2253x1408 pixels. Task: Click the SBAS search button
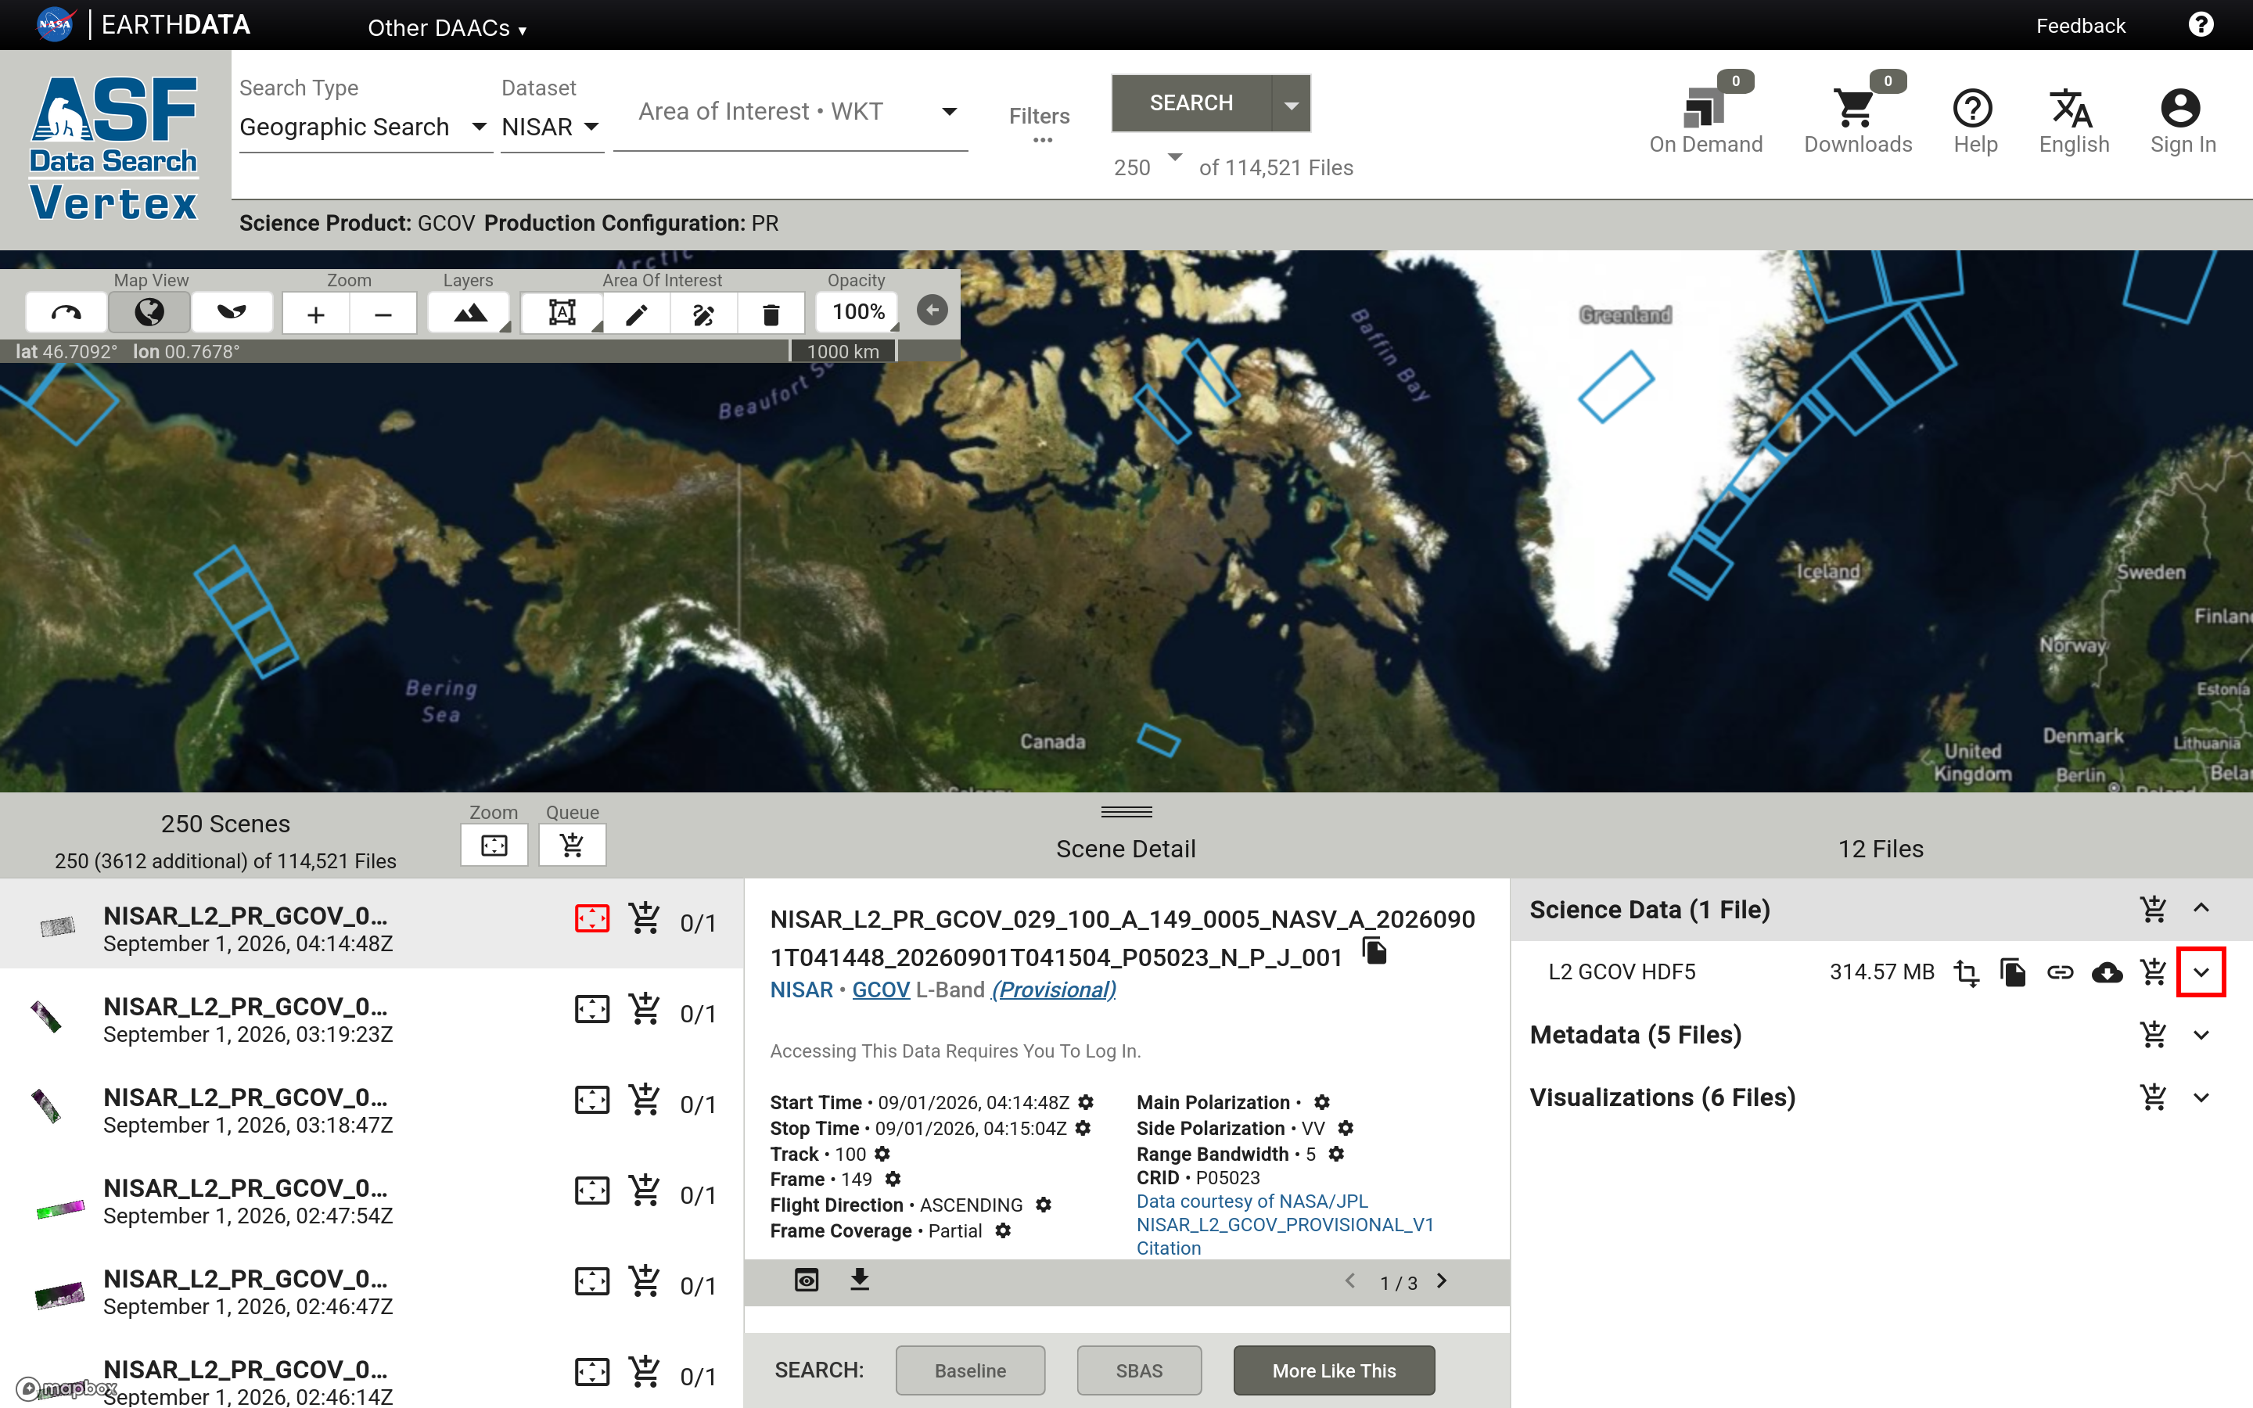point(1138,1370)
